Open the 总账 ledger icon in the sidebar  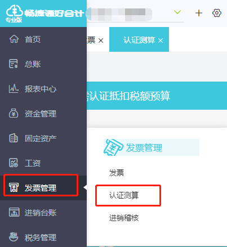pyautogui.click(x=14, y=64)
